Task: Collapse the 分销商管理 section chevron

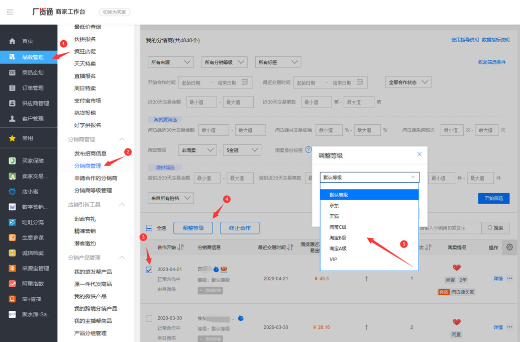Action: pos(122,139)
